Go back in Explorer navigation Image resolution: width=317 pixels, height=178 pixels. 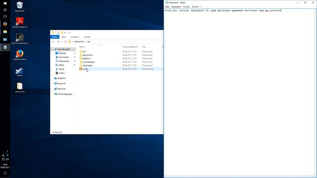(x=53, y=42)
